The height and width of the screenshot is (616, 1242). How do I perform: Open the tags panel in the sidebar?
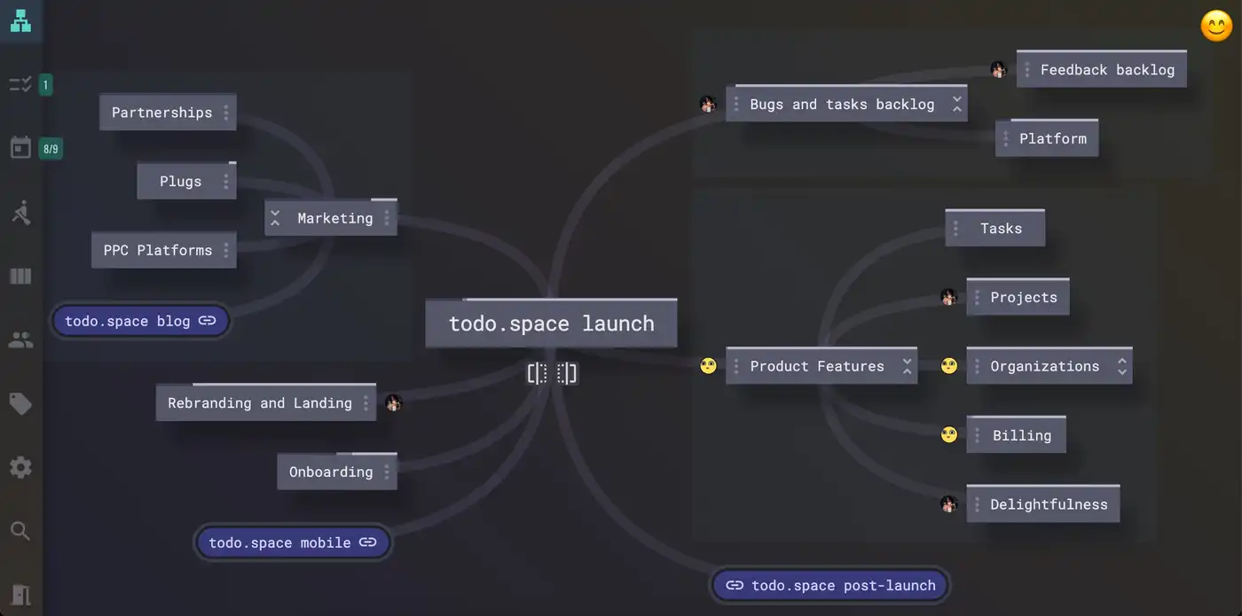point(20,403)
